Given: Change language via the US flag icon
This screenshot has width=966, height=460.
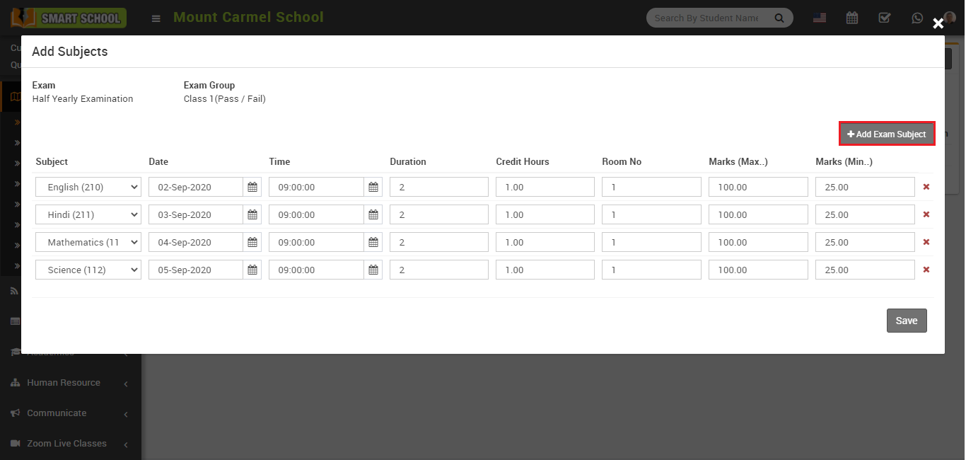Looking at the screenshot, I should click(819, 17).
